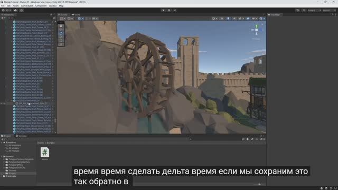
Task: Click the Y axis of orientation gizmo
Action: tap(257, 26)
